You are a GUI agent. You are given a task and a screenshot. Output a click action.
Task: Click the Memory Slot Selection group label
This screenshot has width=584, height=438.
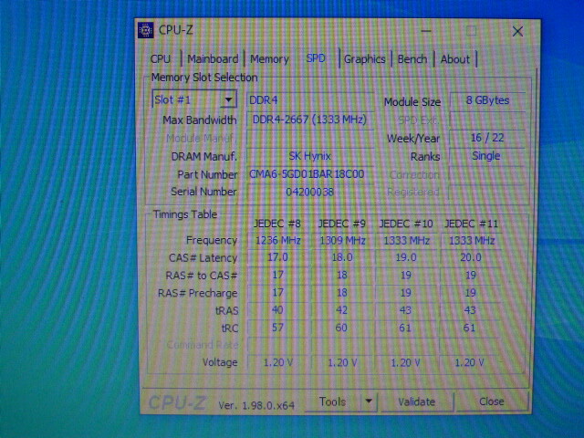tap(204, 78)
